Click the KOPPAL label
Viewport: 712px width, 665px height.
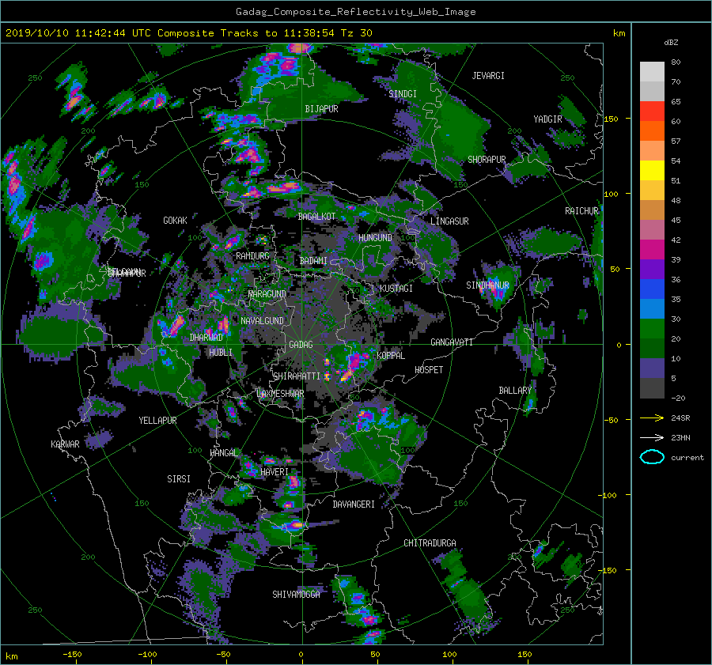click(x=391, y=356)
